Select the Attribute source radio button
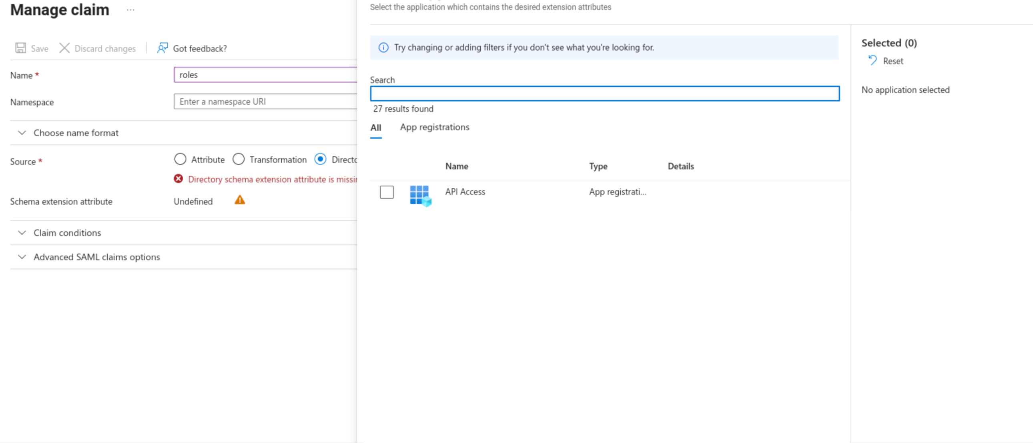 pos(180,159)
